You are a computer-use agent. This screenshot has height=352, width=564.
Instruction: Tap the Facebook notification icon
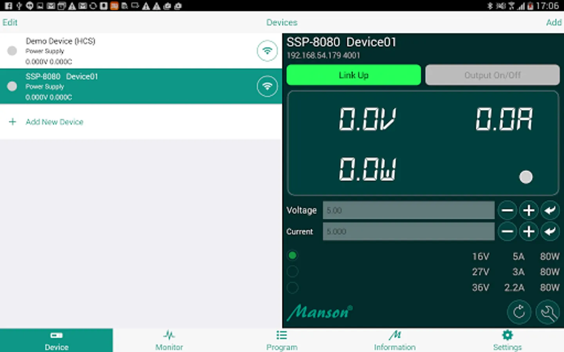8,6
